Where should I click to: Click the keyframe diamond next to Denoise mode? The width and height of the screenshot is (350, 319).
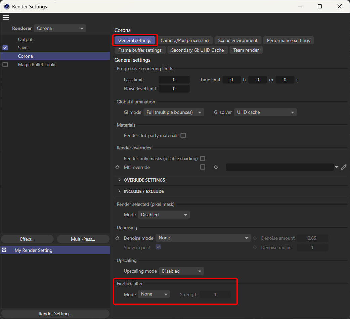(118, 238)
